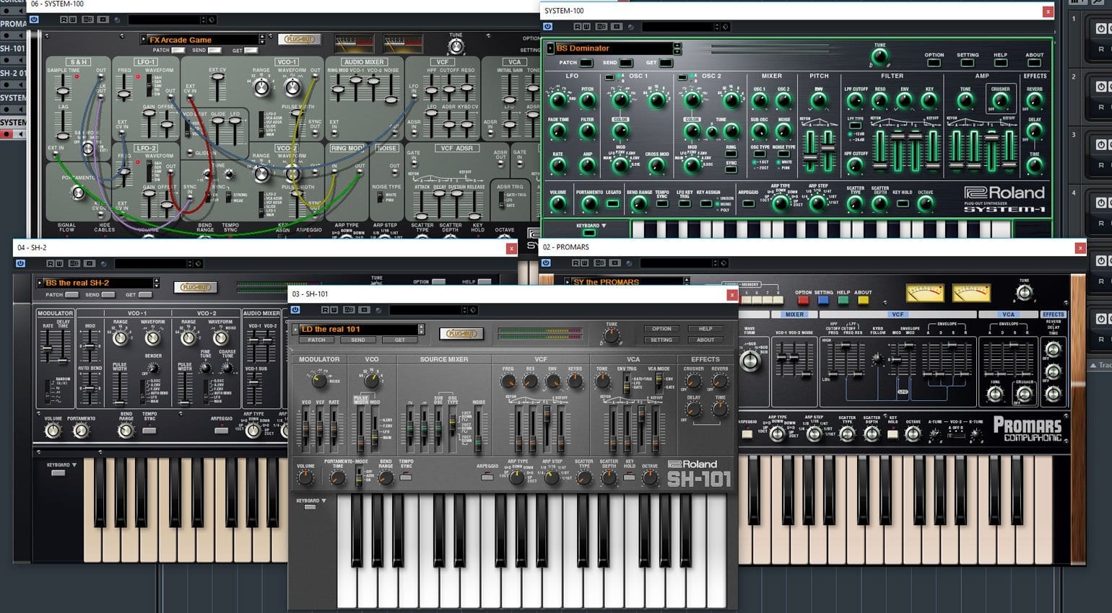Screen dimensions: 1112x613
Task: Toggle plugin power in SH-2 window bar
Action: pyautogui.click(x=20, y=263)
